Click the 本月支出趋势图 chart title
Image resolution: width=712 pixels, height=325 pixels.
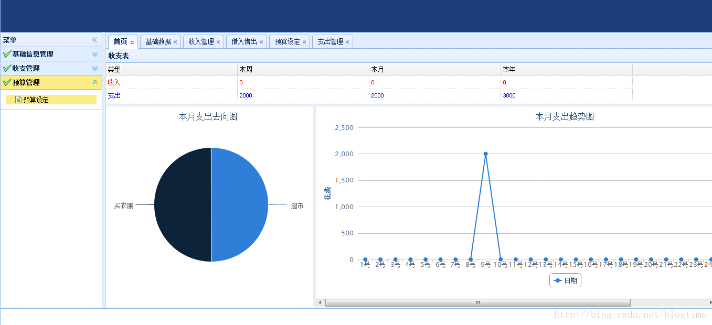[x=565, y=116]
